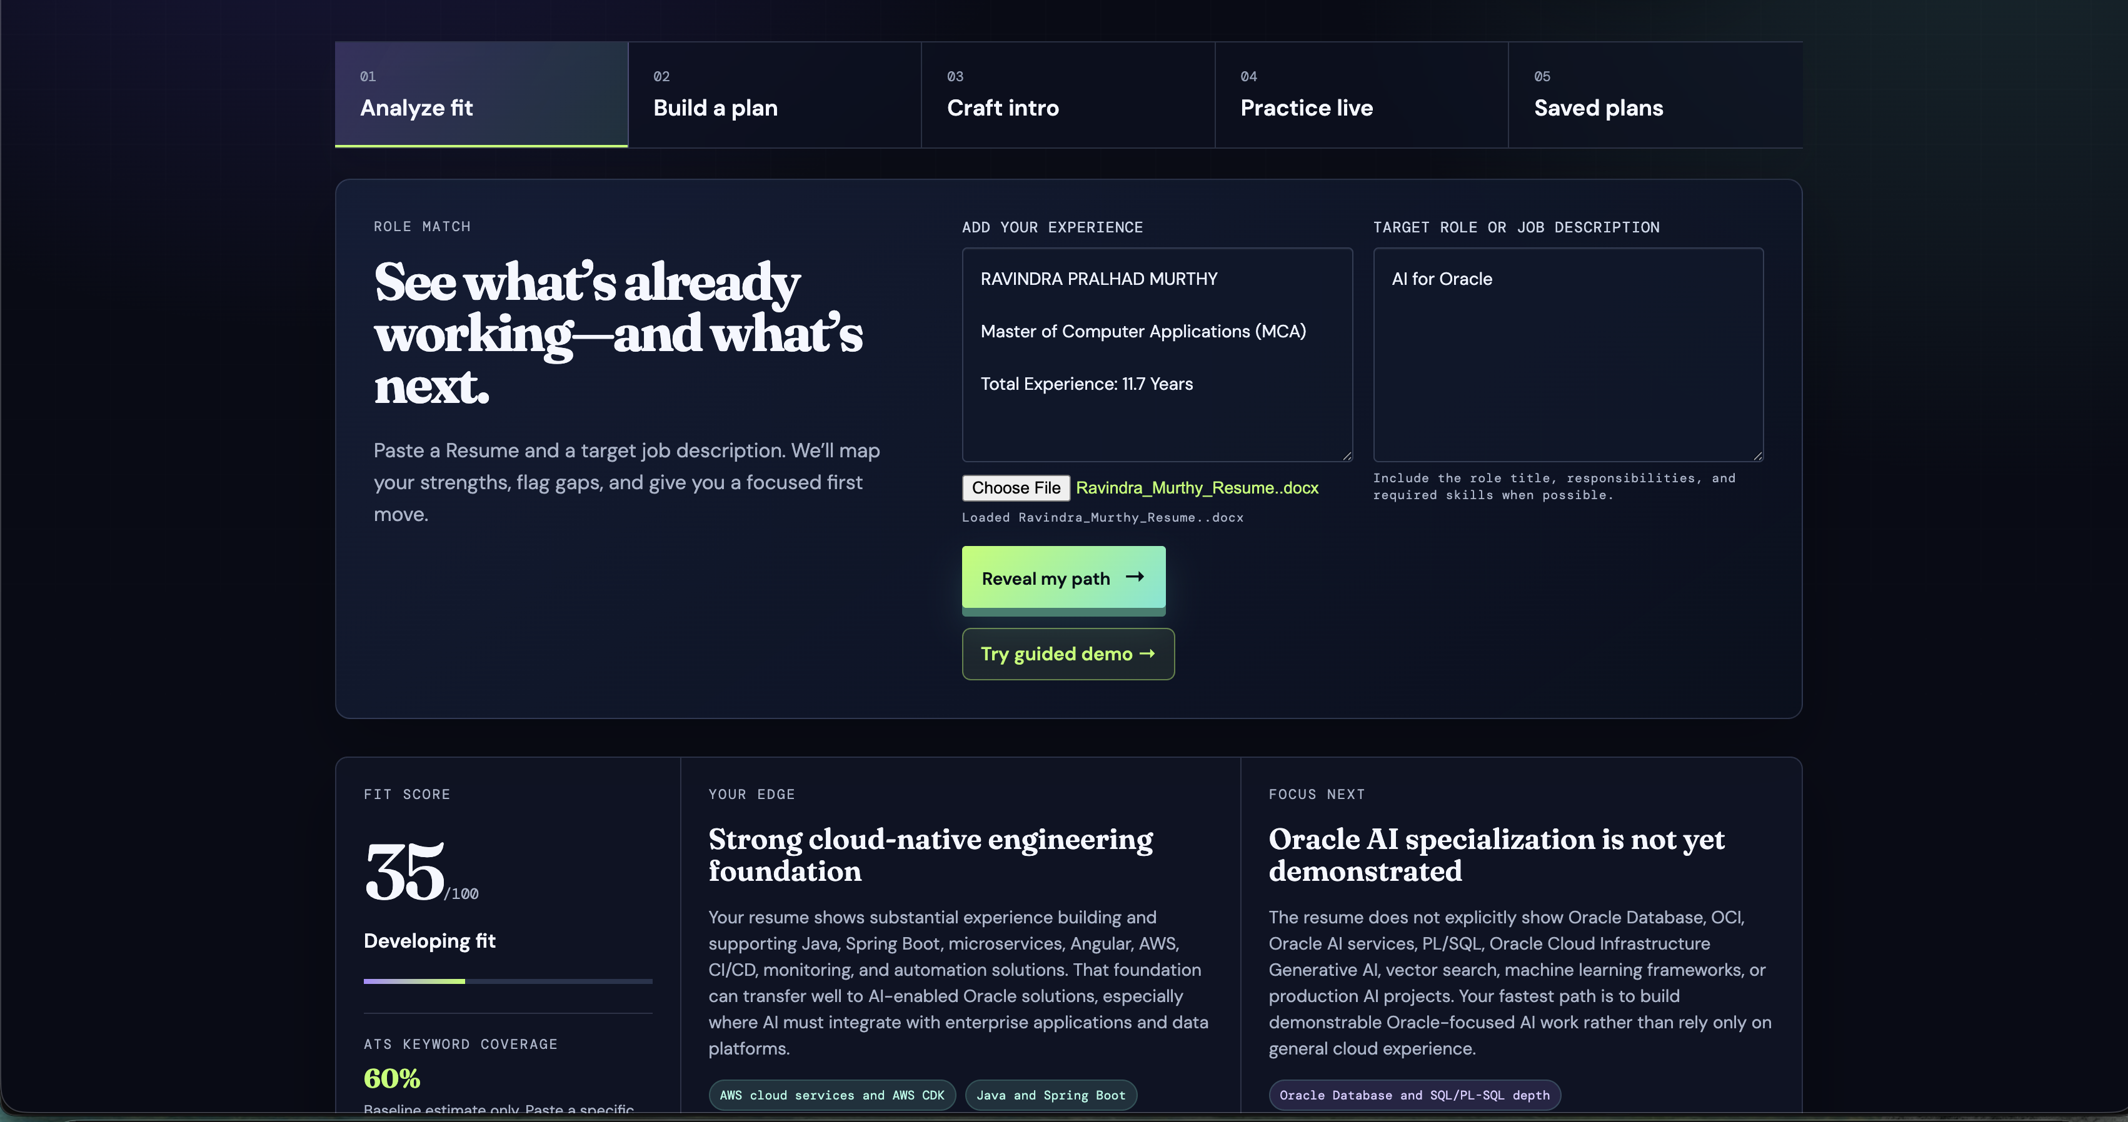2128x1122 pixels.
Task: Go to Practice live tab
Action: pos(1362,94)
